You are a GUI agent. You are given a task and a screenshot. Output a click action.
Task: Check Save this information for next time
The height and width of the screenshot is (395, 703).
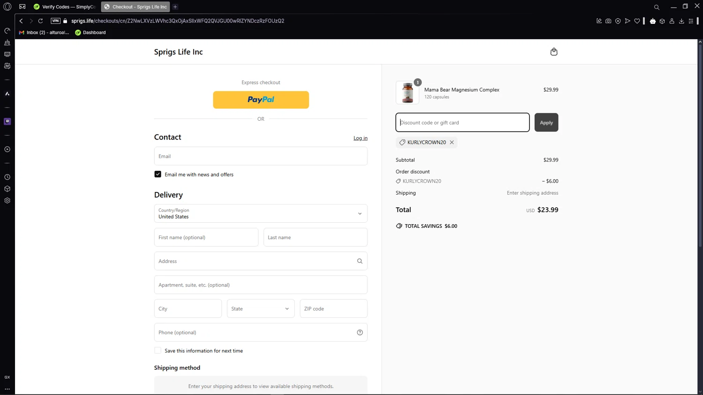pos(158,351)
